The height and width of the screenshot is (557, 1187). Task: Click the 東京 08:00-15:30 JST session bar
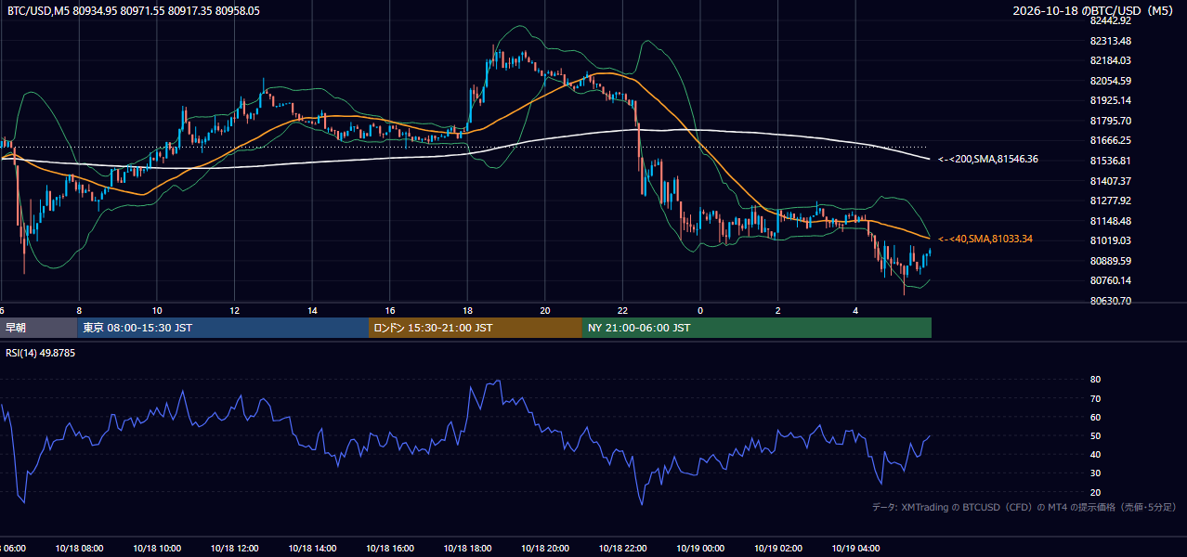tap(223, 328)
